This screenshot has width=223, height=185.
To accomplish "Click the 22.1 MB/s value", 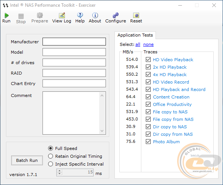I will click(x=131, y=104).
